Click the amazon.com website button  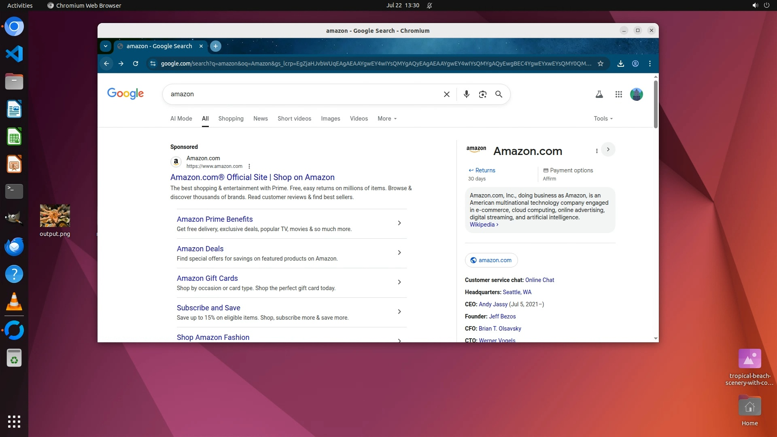[x=491, y=260]
